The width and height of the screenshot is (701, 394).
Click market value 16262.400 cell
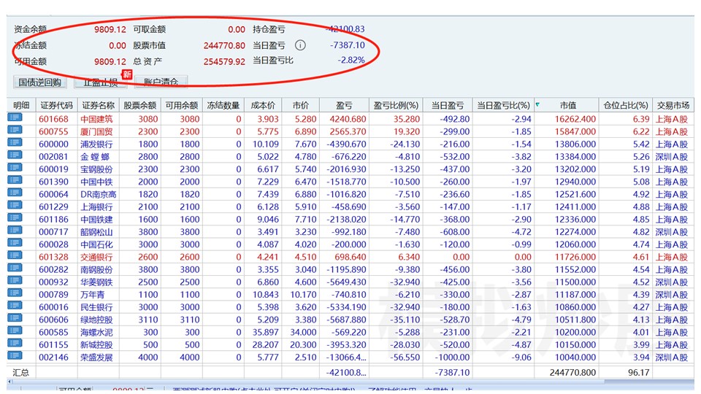click(575, 119)
